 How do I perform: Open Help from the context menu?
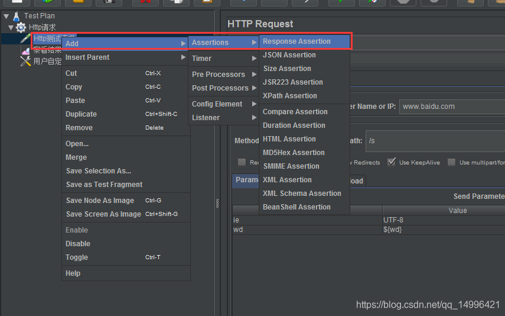125,273
